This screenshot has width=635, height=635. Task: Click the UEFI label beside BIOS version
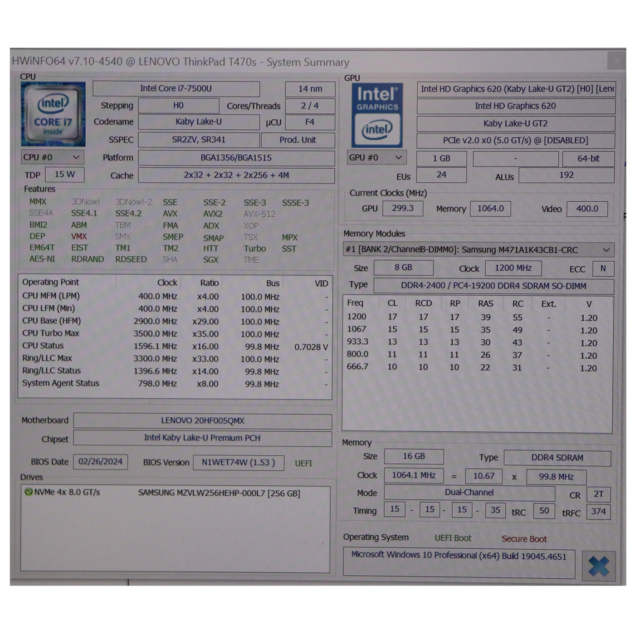point(303,464)
